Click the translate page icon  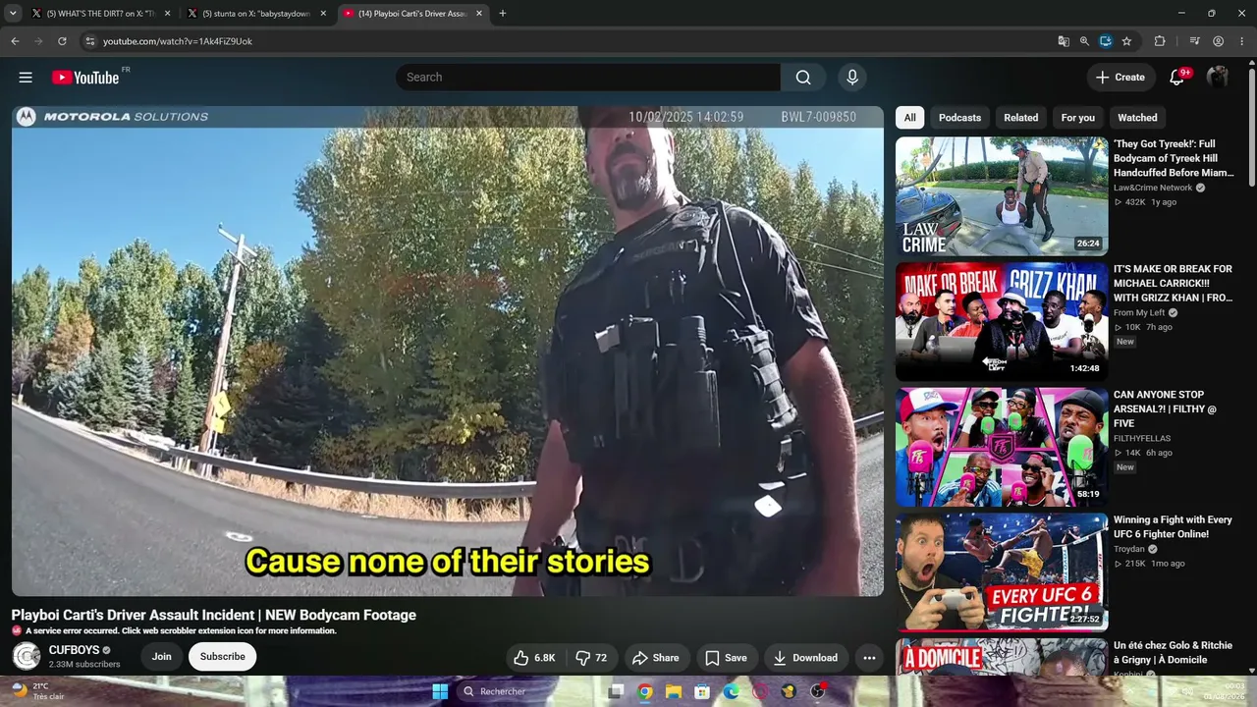point(1064,41)
